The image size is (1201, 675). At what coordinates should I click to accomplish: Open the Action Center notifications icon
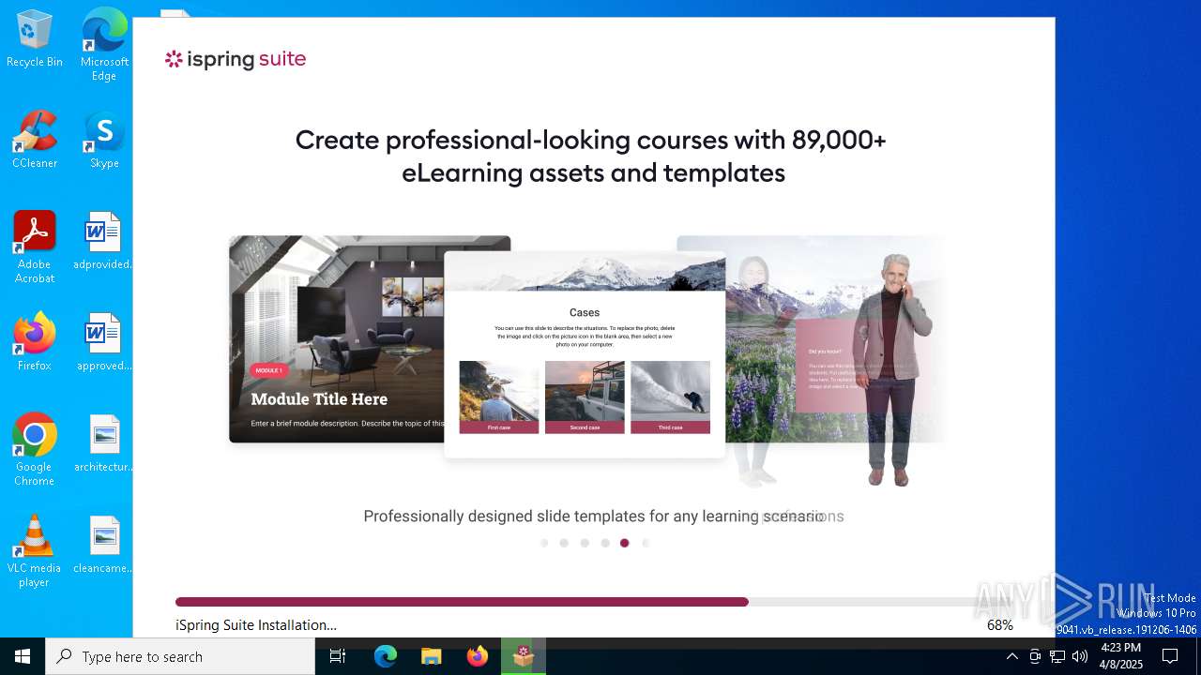pos(1170,656)
